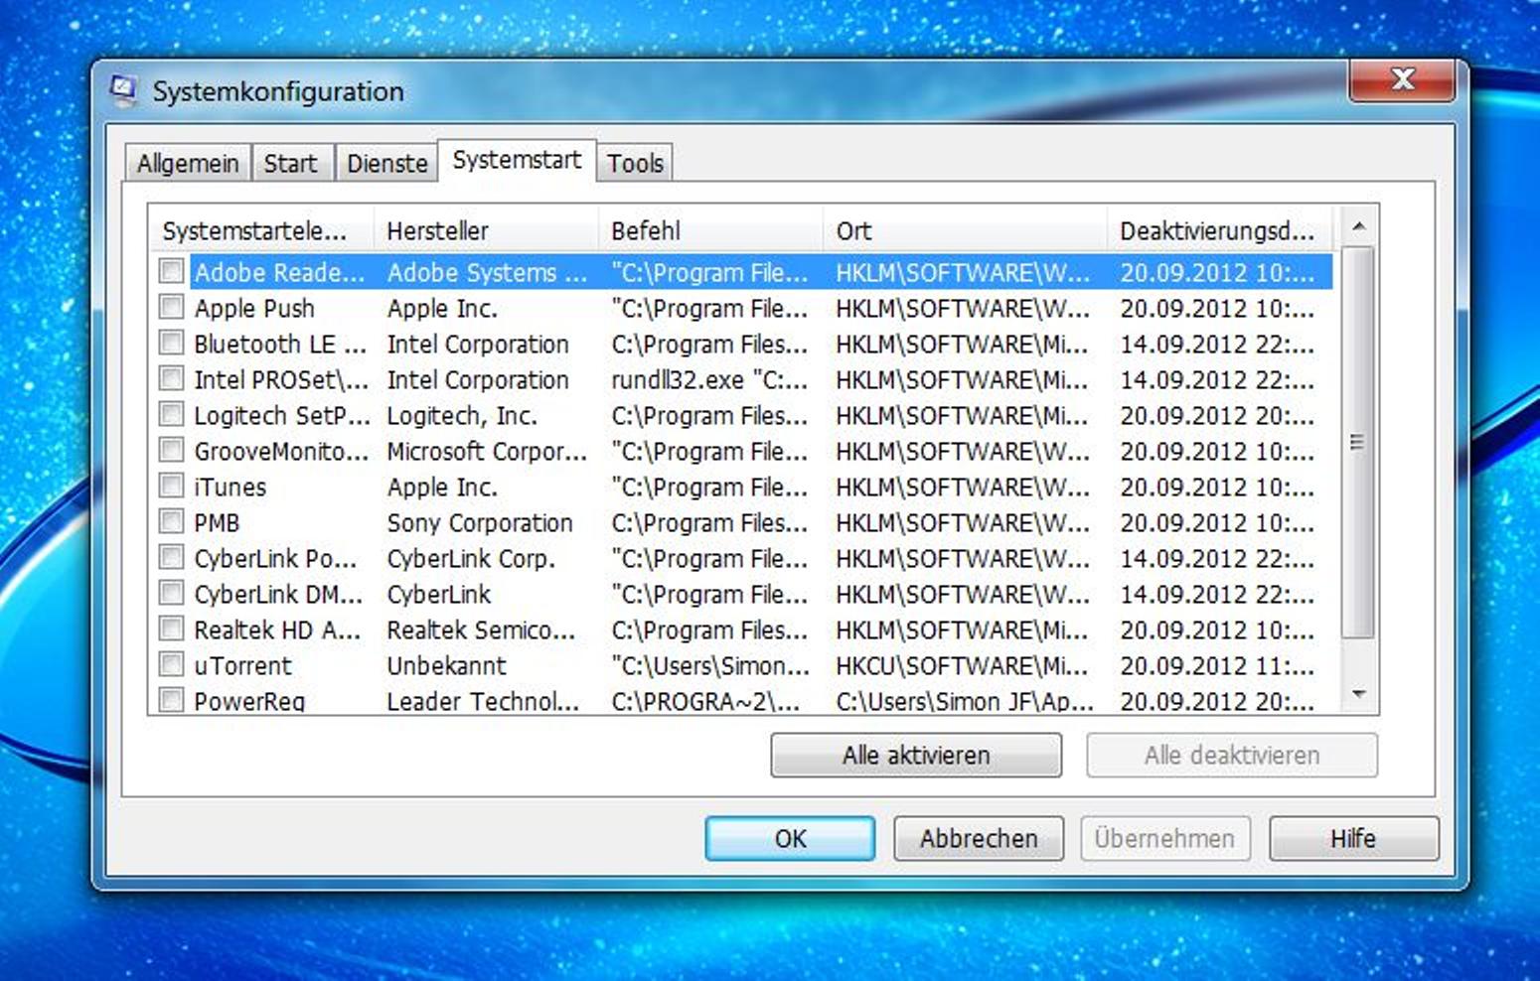
Task: Select the 'CyberLink Corp.' manufacturer cell
Action: coord(471,558)
